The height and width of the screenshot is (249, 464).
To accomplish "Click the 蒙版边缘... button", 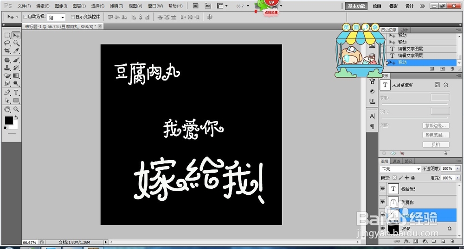I will (436, 126).
